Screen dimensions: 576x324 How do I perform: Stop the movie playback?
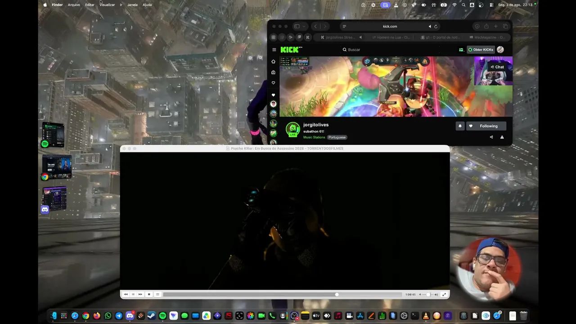pos(149,294)
